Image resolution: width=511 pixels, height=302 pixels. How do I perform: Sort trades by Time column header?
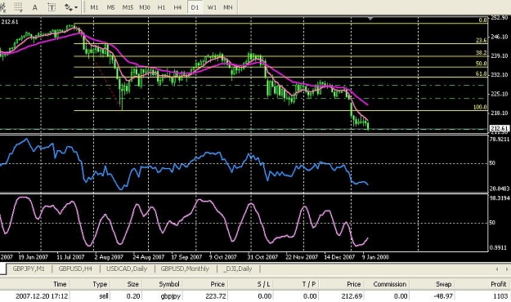click(x=60, y=284)
